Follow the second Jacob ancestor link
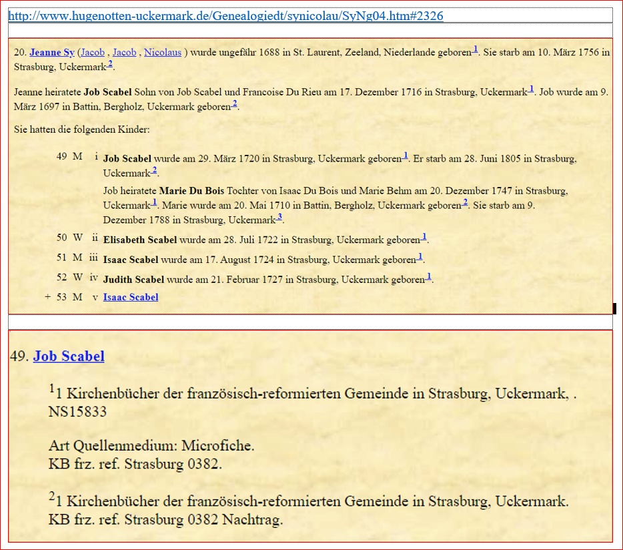The width and height of the screenshot is (623, 550). click(124, 53)
